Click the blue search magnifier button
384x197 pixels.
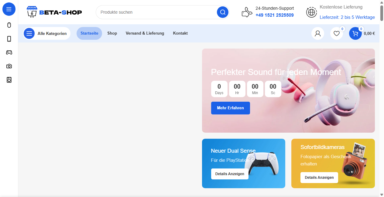223,12
